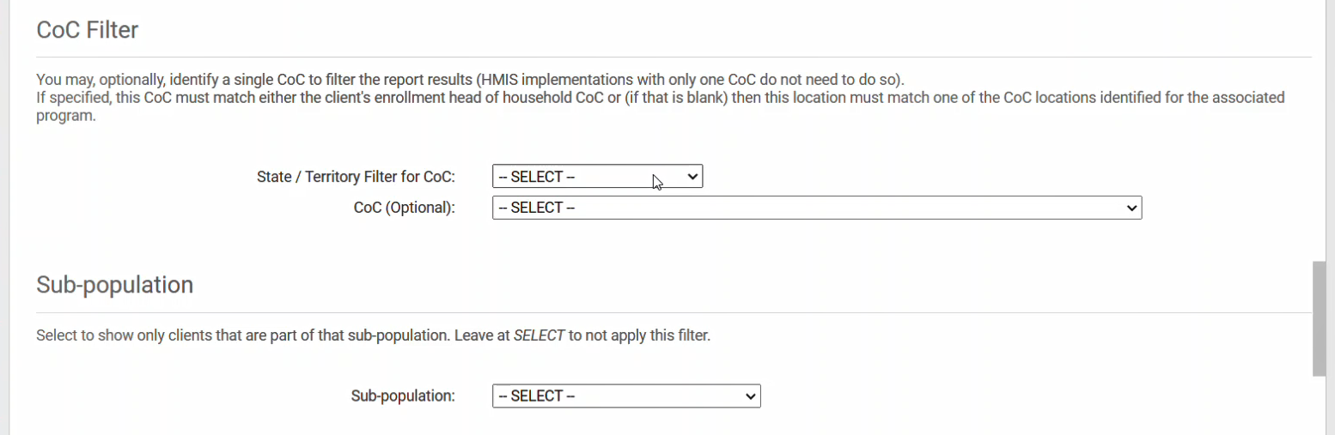This screenshot has width=1335, height=435.
Task: Click the "CoC Filter" section heading
Action: click(x=88, y=30)
